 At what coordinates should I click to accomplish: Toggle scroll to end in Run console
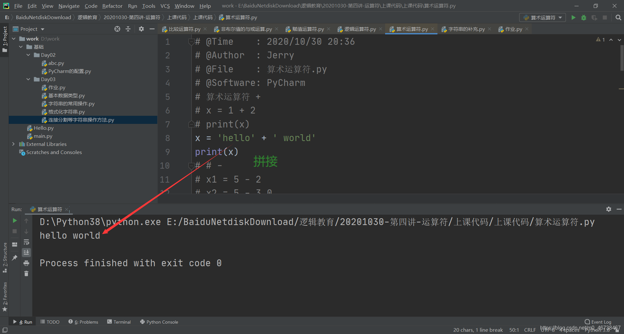pyautogui.click(x=26, y=252)
